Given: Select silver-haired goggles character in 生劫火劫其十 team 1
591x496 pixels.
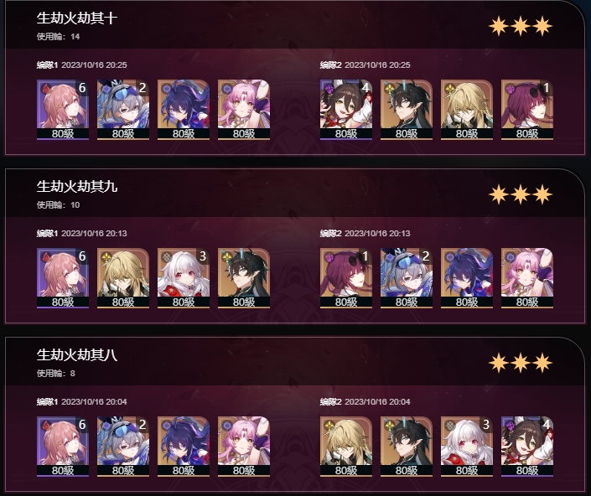Looking at the screenshot, I should (x=123, y=110).
